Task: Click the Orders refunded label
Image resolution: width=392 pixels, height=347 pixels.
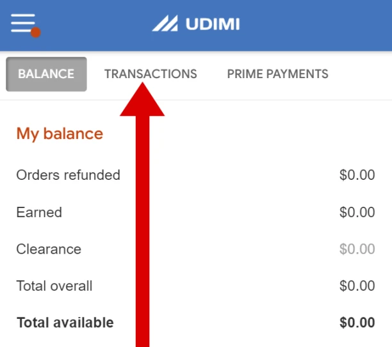Action: click(x=68, y=175)
